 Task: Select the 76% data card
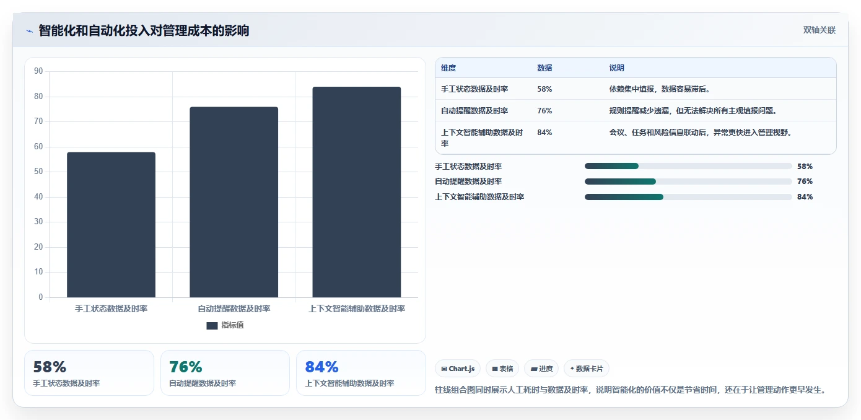225,373
